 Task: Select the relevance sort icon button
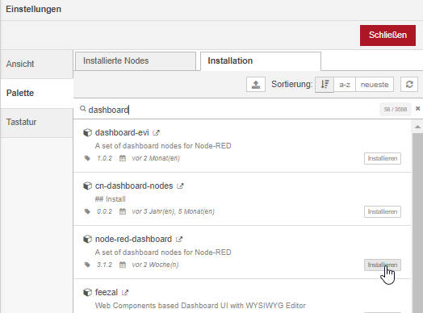(x=325, y=85)
